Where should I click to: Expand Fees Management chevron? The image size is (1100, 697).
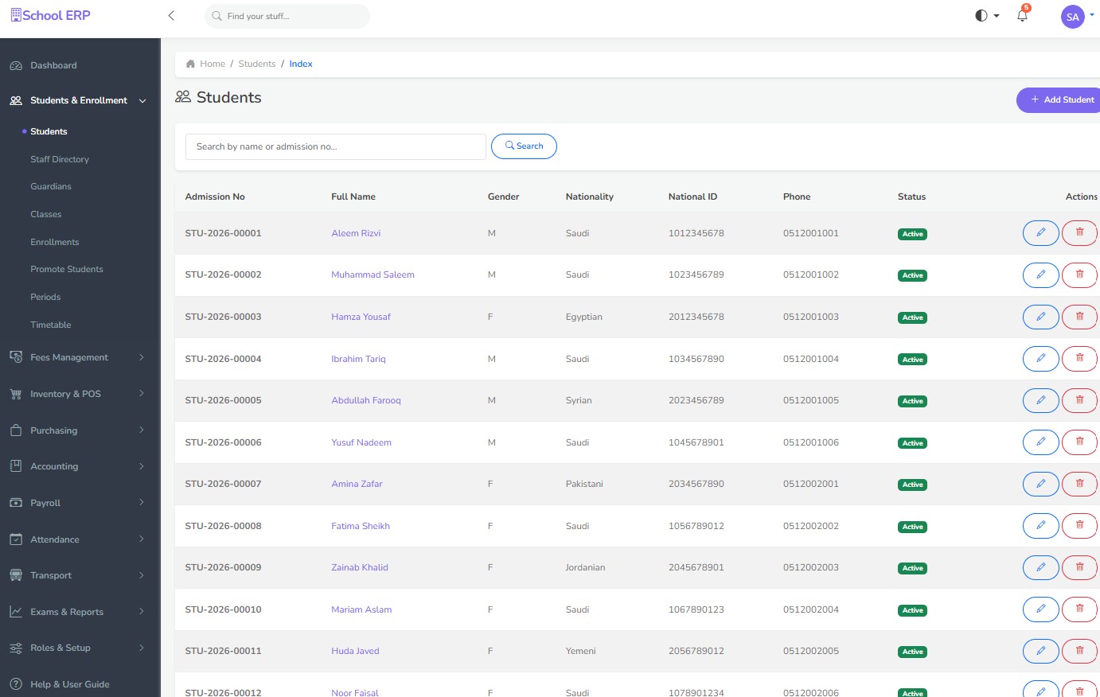(142, 357)
